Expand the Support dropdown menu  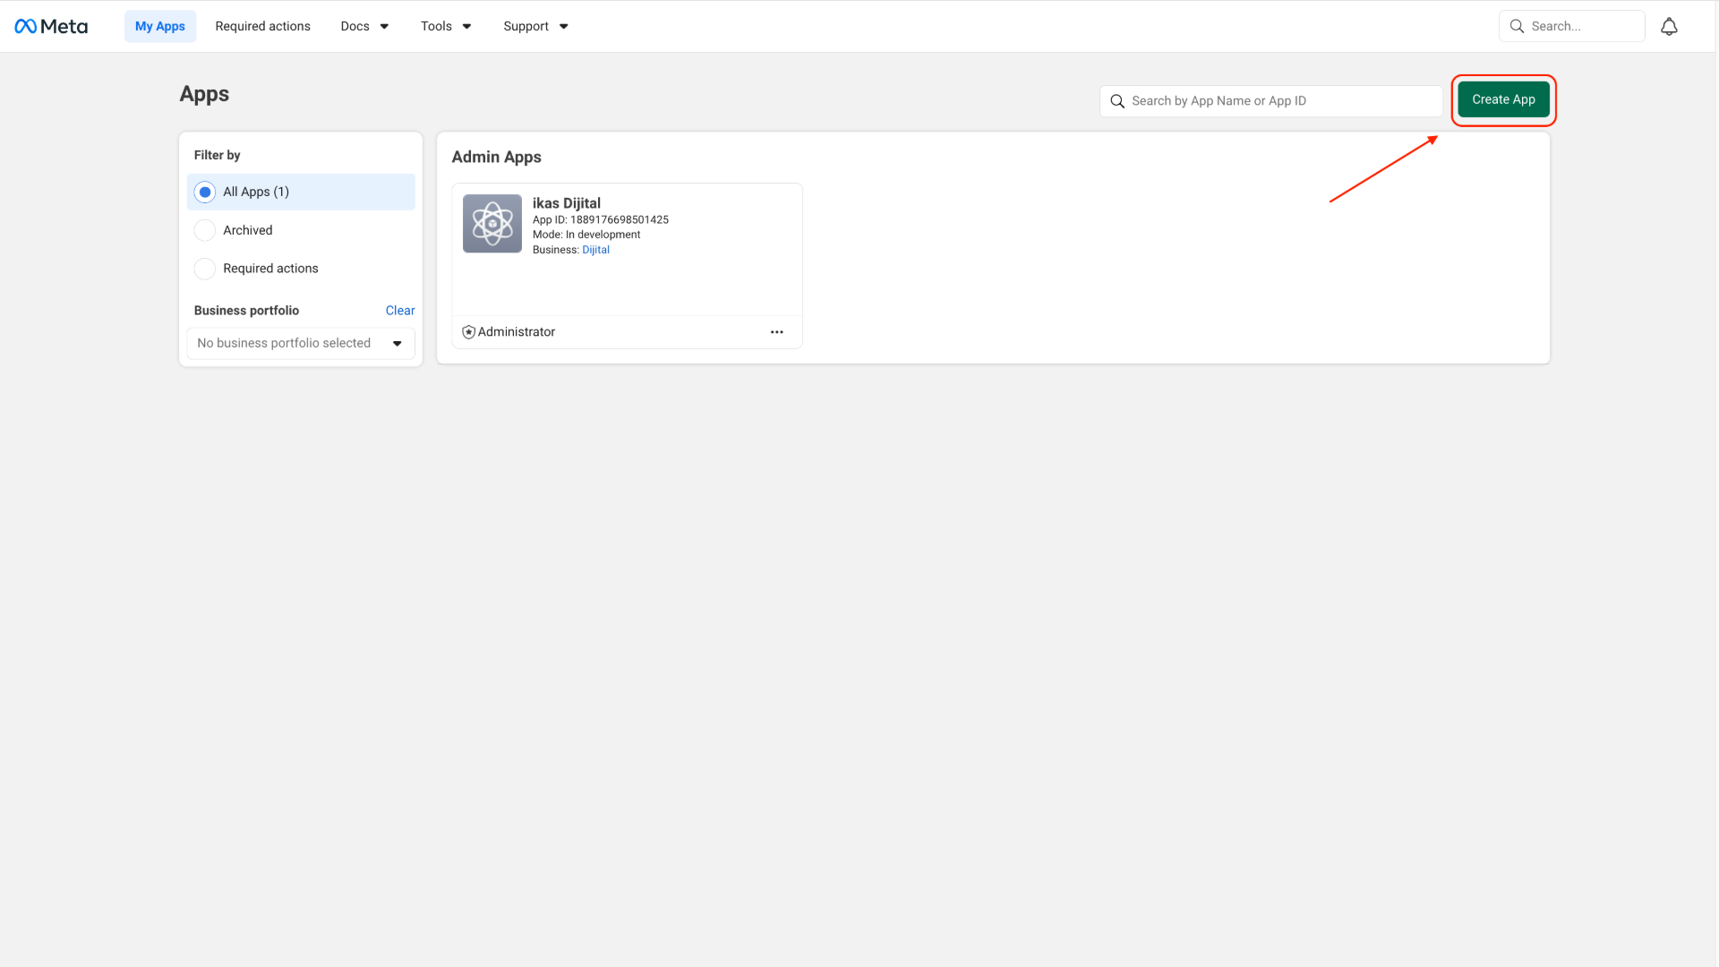(535, 26)
